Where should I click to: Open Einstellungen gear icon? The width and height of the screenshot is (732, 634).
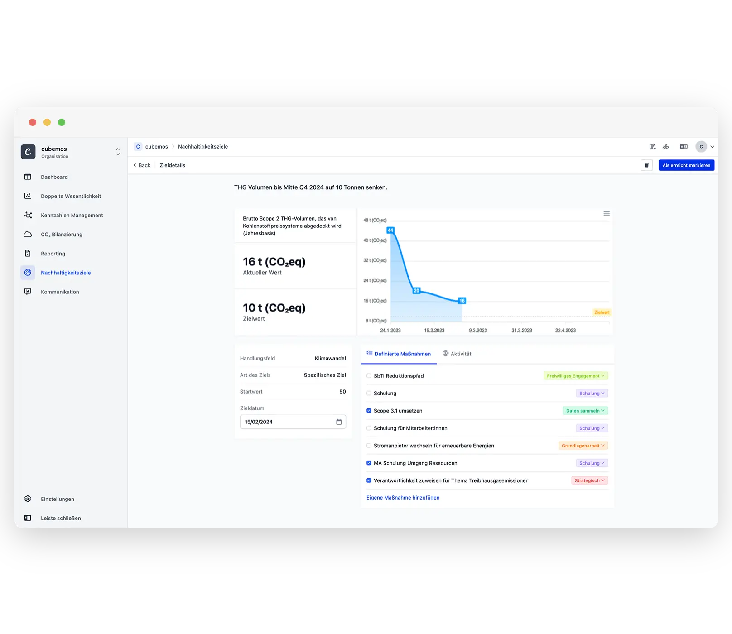tap(28, 499)
